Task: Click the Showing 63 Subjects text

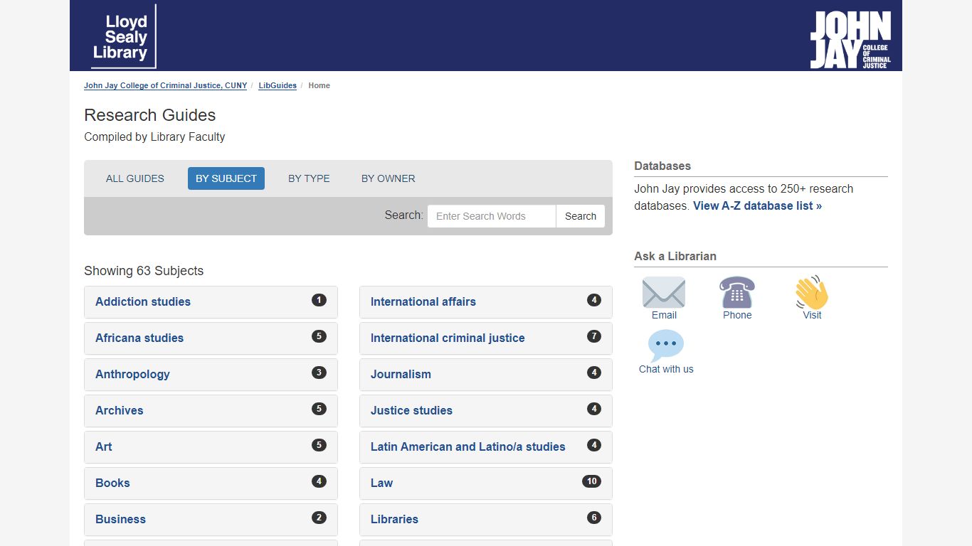Action: pyautogui.click(x=144, y=271)
